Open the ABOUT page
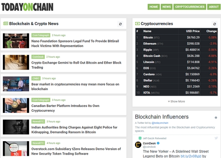 [x=214, y=7]
